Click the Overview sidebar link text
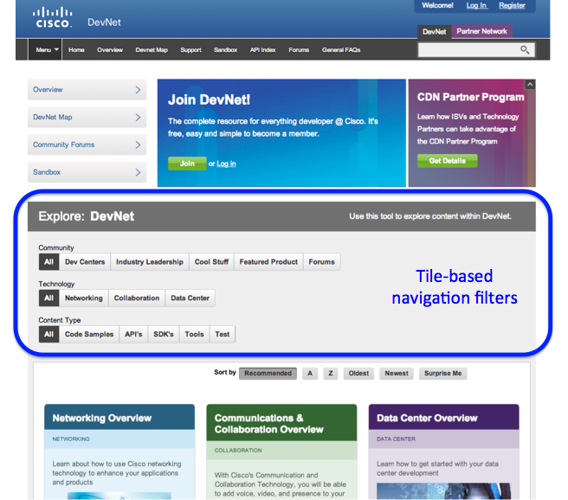568x500 pixels. point(48,90)
